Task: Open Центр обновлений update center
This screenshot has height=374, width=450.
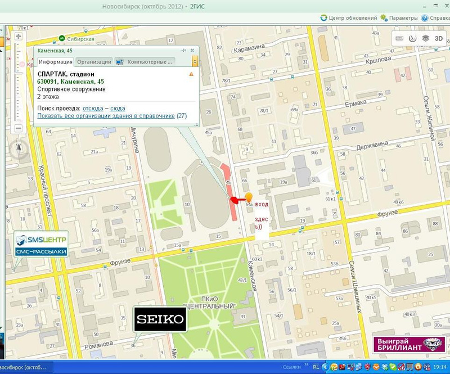Action: 349,18
